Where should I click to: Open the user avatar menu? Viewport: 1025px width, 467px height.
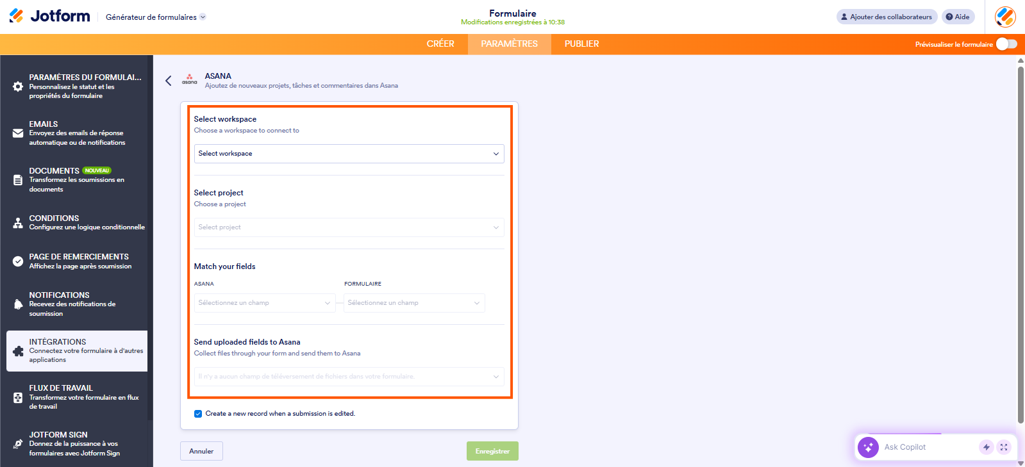(x=1005, y=17)
